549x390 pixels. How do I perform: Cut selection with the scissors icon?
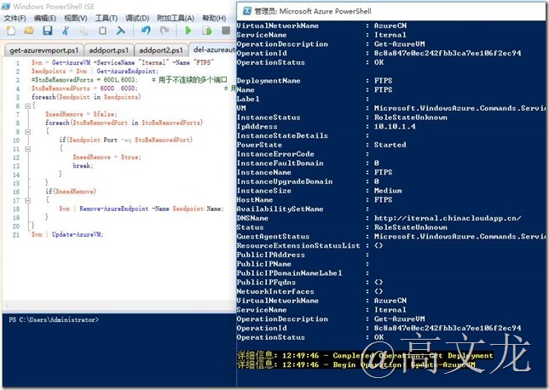(66, 31)
